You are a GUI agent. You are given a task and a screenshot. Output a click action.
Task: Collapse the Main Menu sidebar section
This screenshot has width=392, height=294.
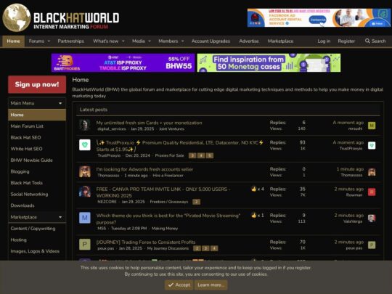click(60, 103)
